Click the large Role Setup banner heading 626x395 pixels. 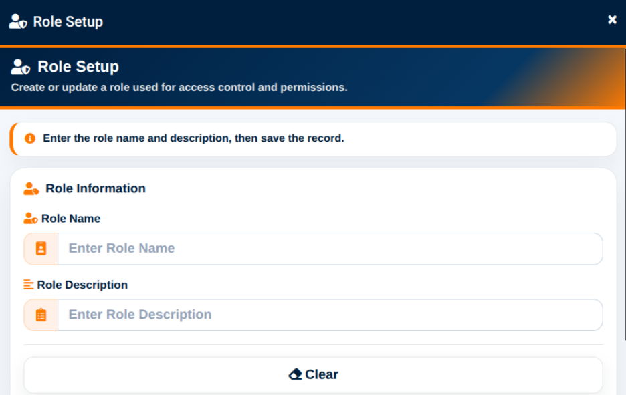pos(78,67)
